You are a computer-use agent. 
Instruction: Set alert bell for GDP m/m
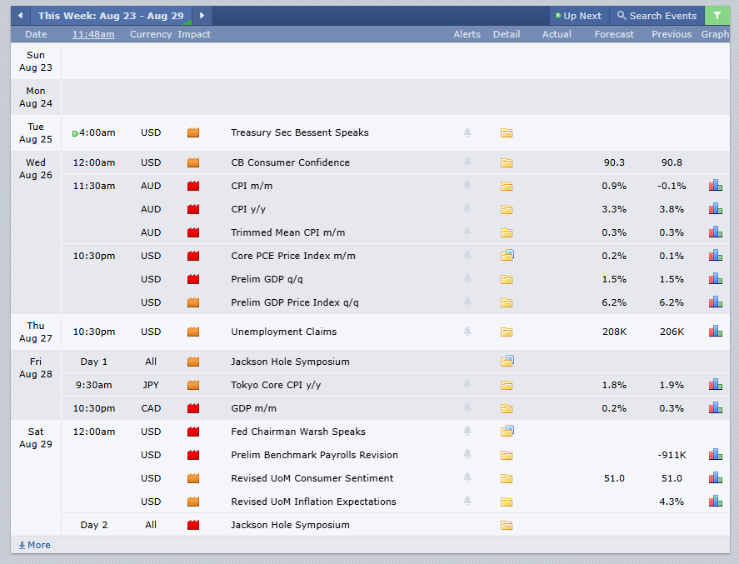tap(467, 407)
